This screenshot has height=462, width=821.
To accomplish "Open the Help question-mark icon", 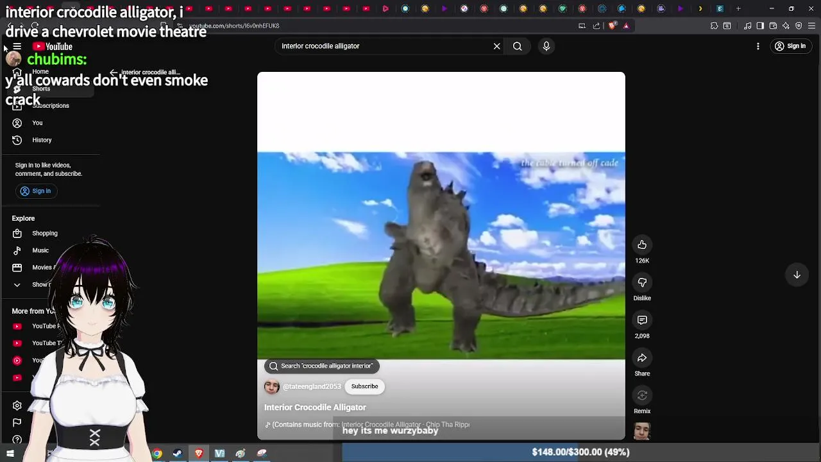I will click(17, 440).
